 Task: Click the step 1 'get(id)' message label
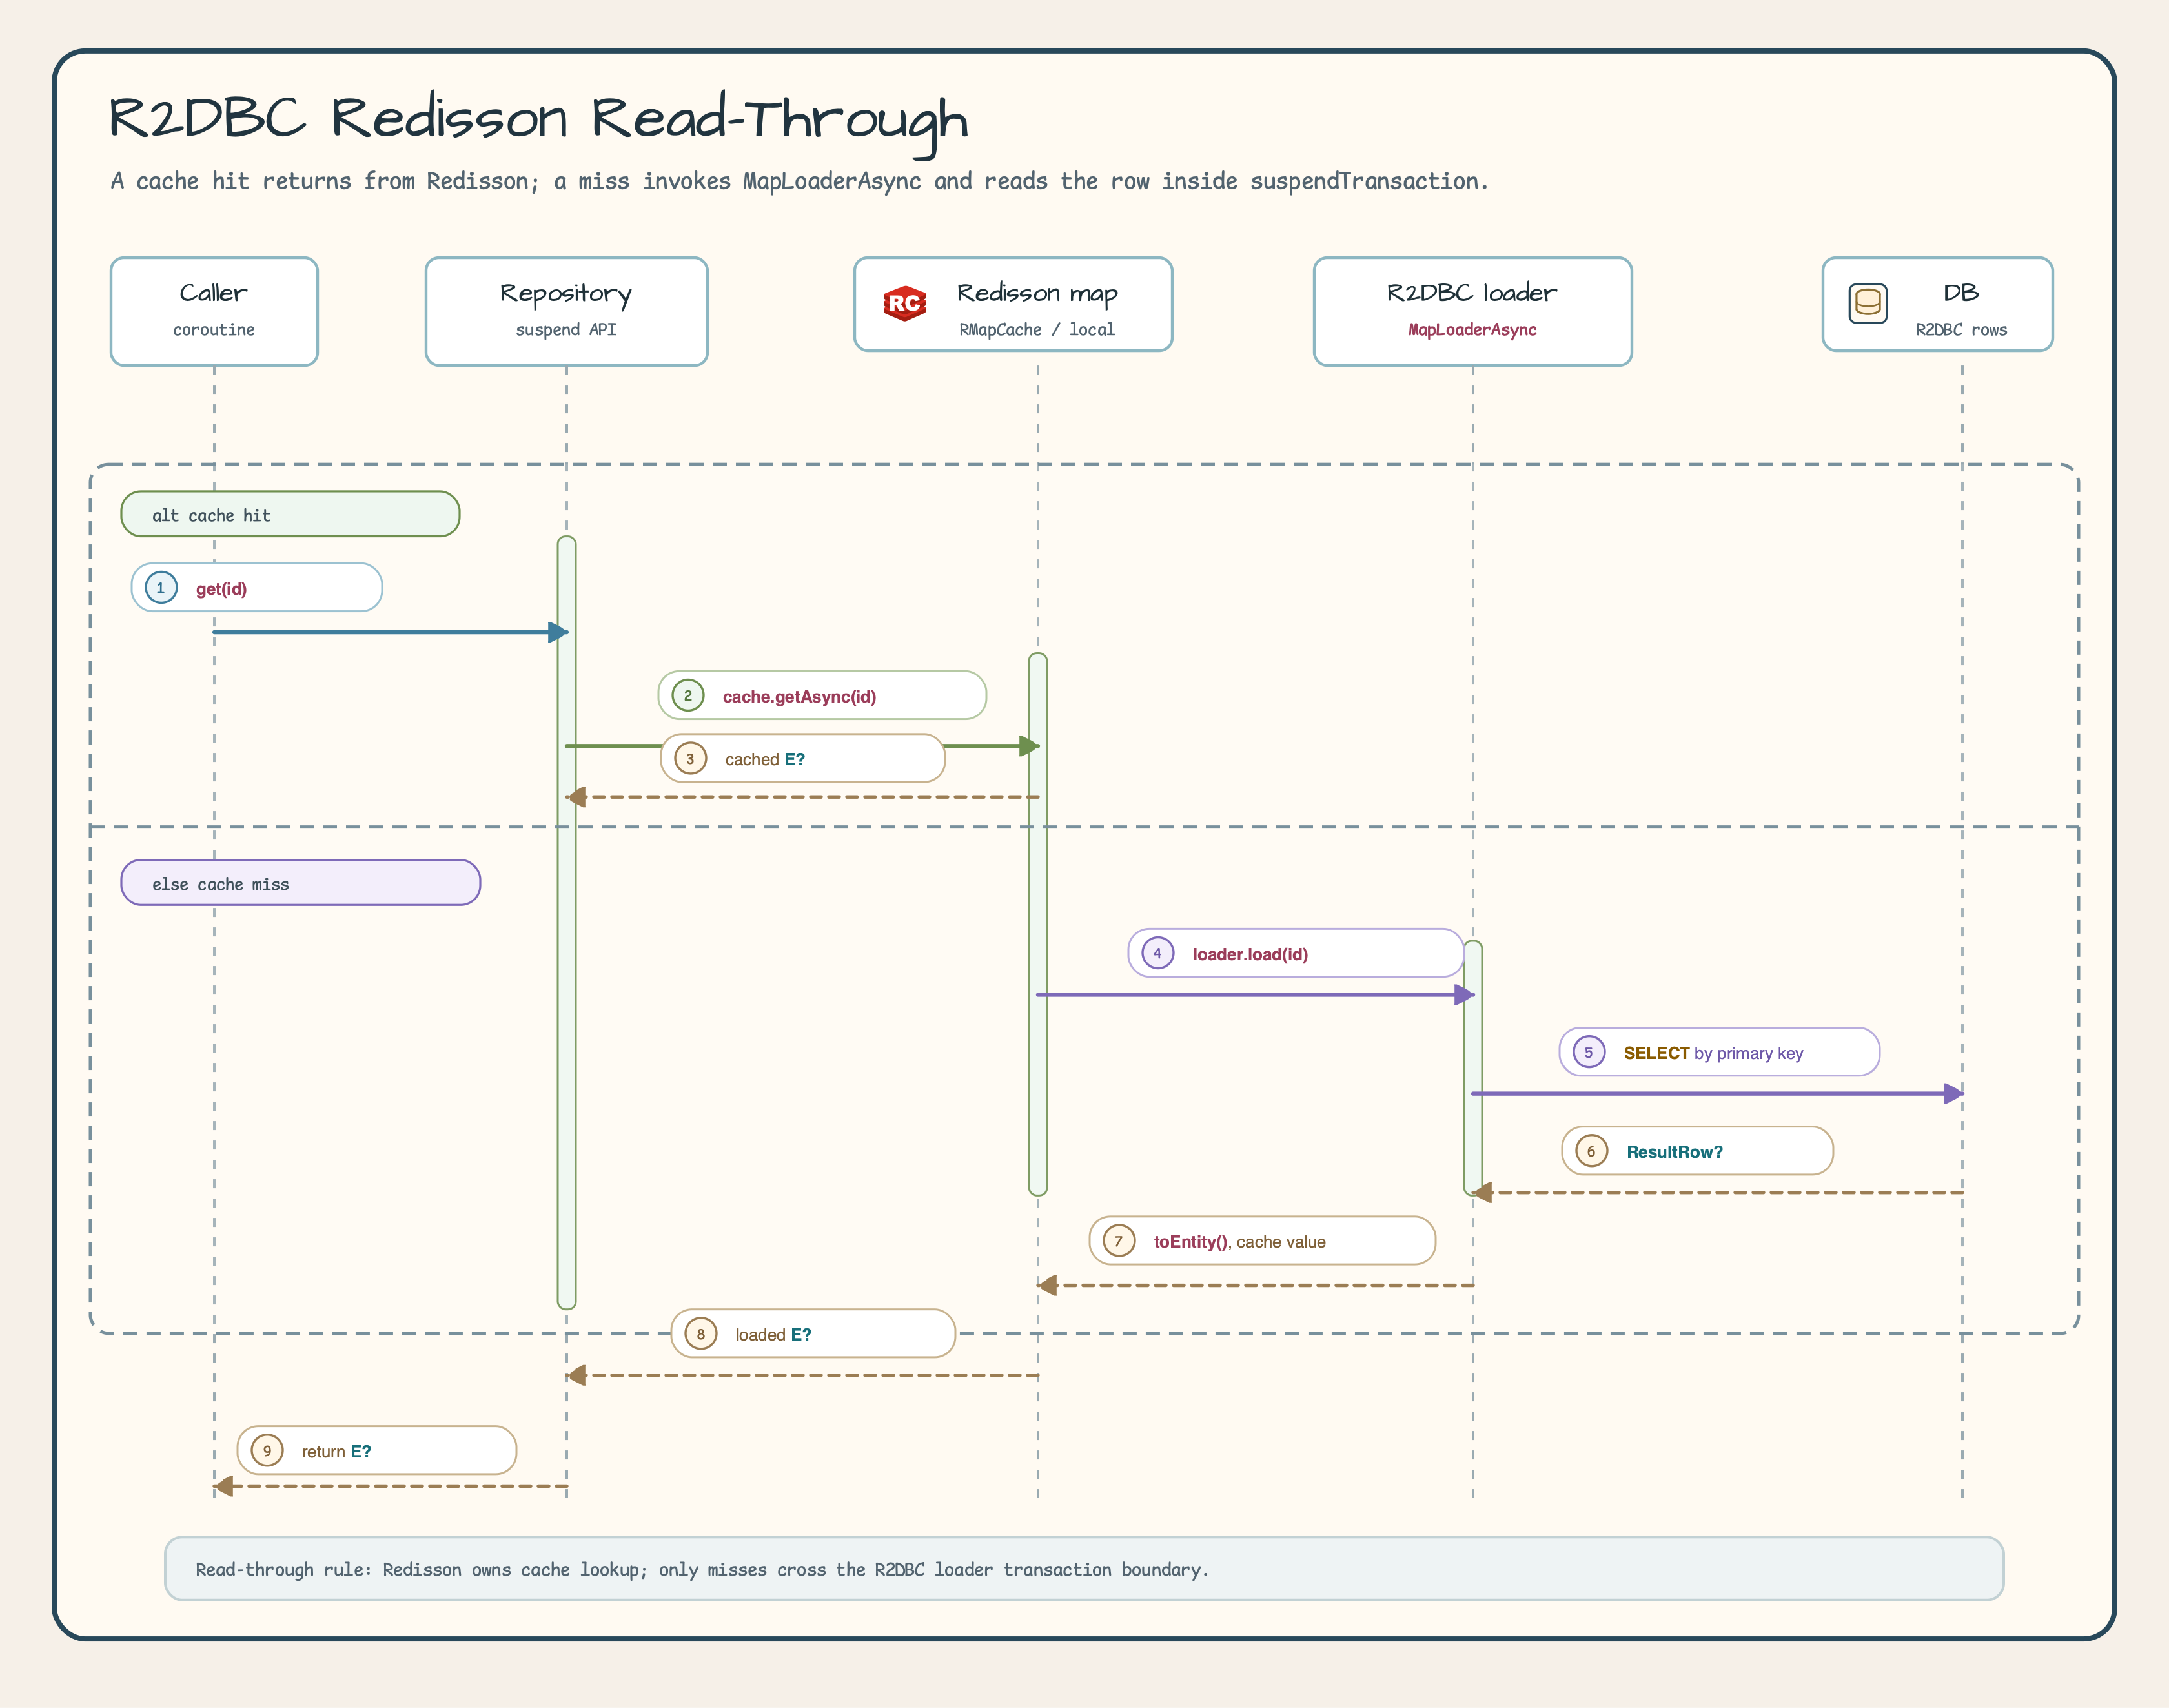(257, 587)
